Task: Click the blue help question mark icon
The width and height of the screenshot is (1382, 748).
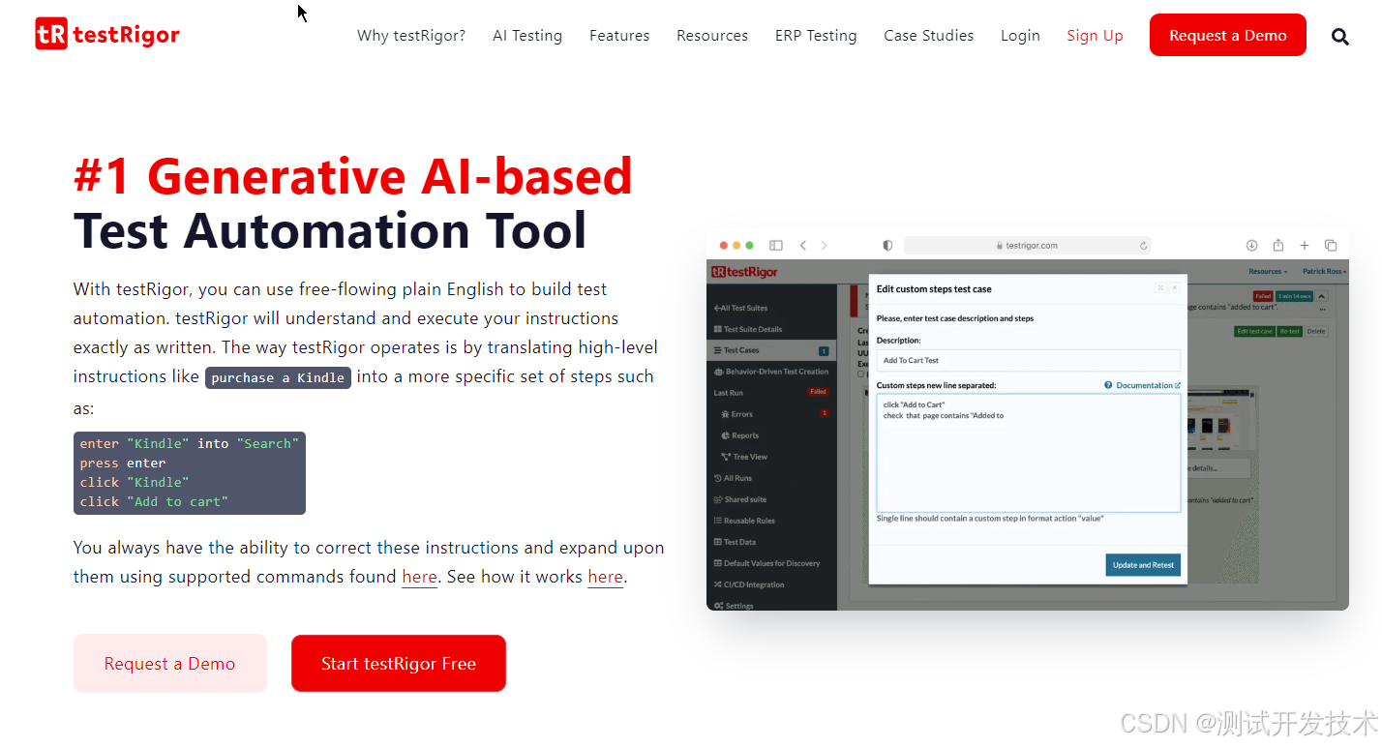Action: [1108, 385]
